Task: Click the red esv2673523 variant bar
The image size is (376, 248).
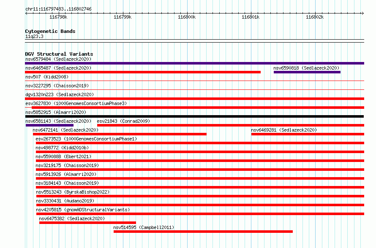Action: point(200,143)
